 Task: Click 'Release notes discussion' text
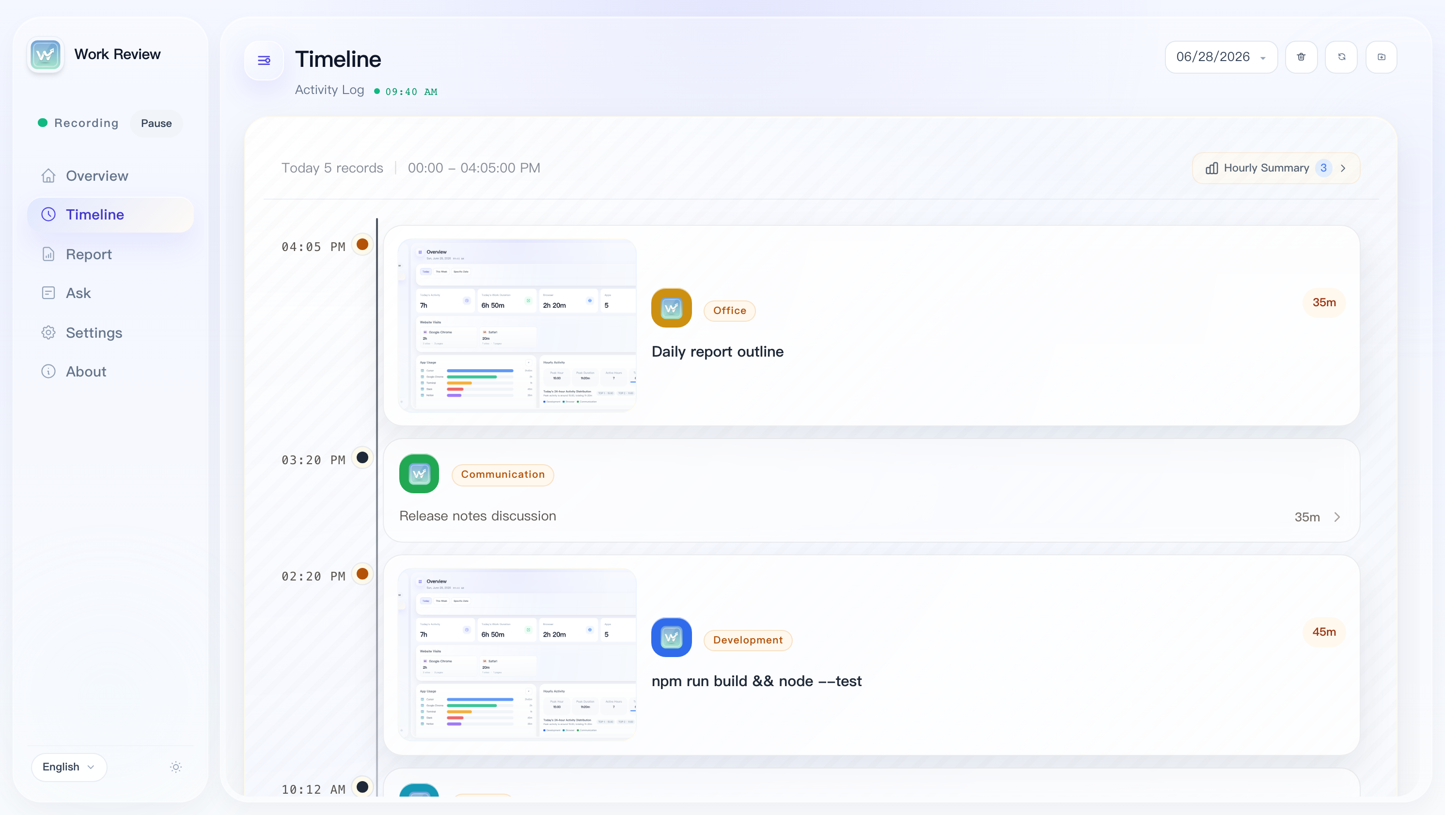pos(477,516)
